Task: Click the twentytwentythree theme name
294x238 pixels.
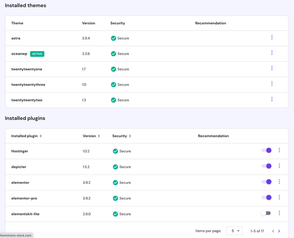Action: tap(28, 85)
